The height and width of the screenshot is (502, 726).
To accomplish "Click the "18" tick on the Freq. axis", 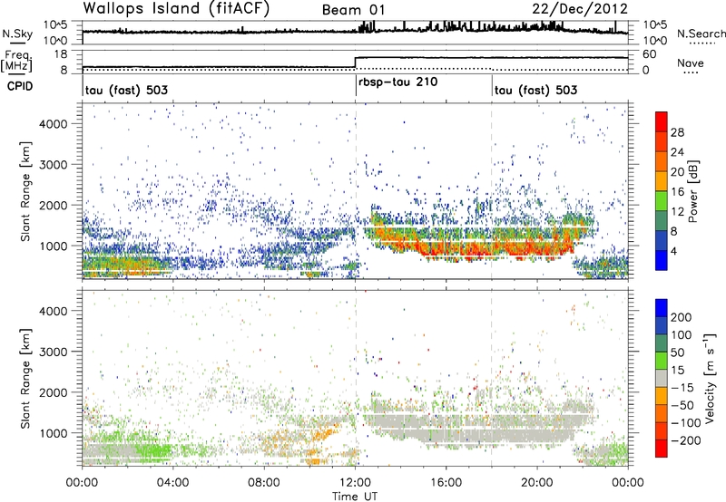I will click(61, 54).
